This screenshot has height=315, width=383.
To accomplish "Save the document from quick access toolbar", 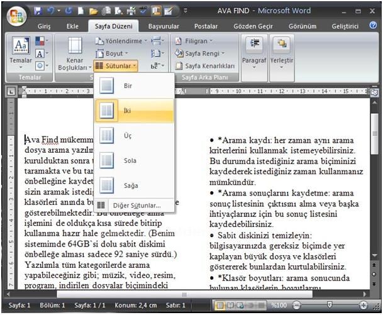I will point(38,11).
